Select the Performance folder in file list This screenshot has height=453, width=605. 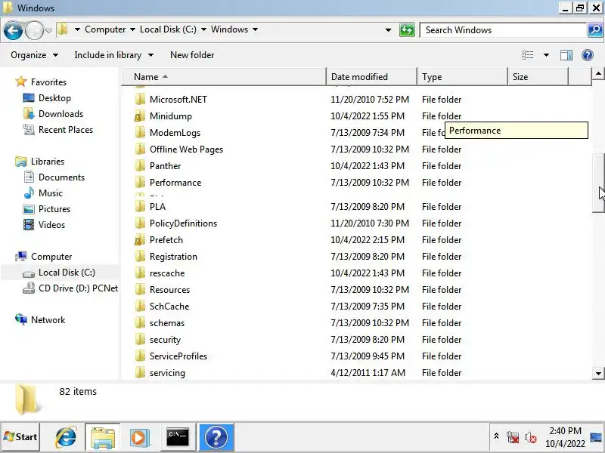175,182
